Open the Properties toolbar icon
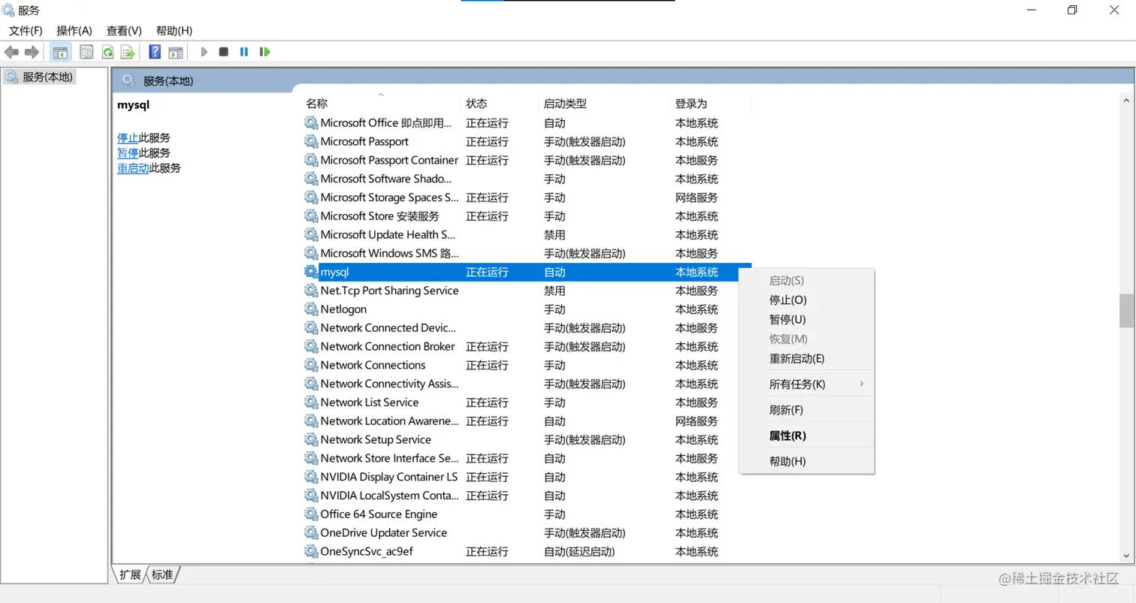The image size is (1136, 603). (x=86, y=52)
